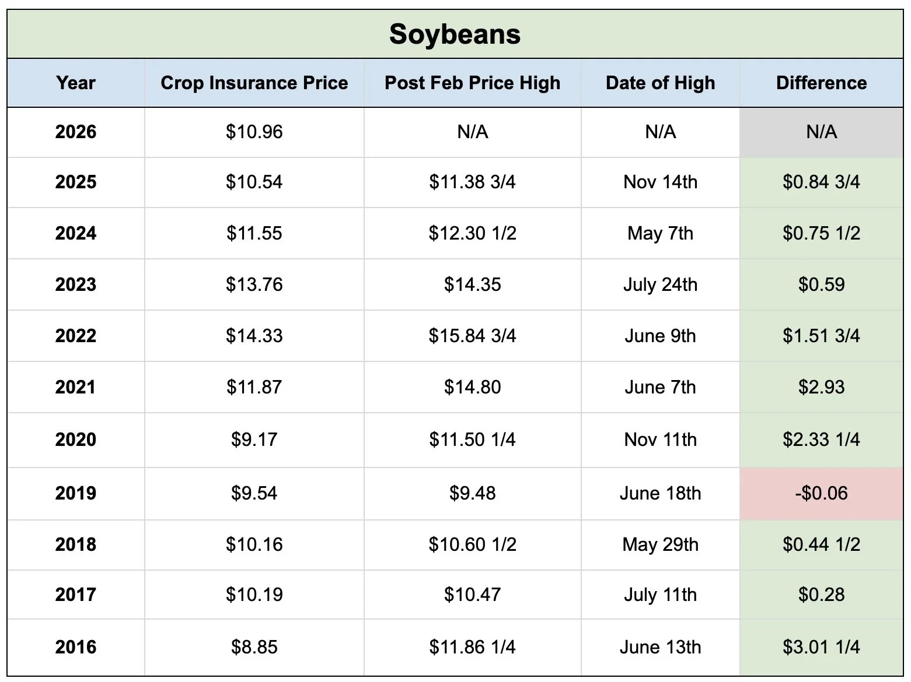This screenshot has width=911, height=682.
Task: Click the Post Feb Price High header
Action: [472, 83]
